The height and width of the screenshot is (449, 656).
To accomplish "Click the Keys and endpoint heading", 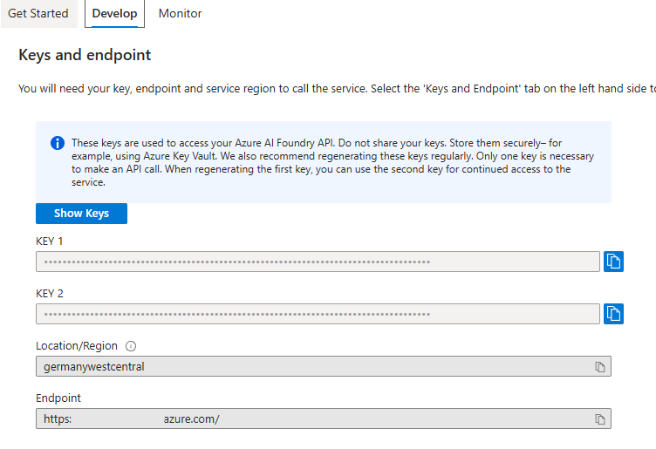I will [x=85, y=55].
